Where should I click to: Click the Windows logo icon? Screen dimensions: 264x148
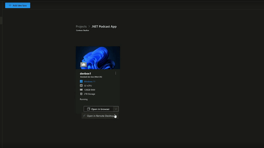81,81
